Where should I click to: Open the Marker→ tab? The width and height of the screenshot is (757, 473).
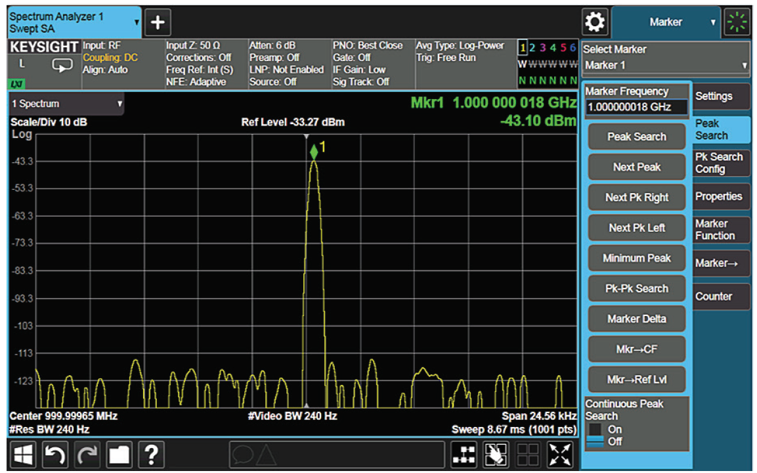click(721, 263)
